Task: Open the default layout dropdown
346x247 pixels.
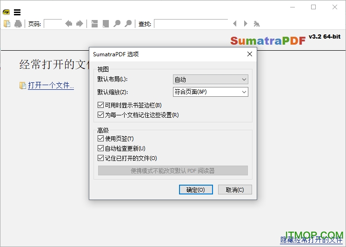Action: 211,80
